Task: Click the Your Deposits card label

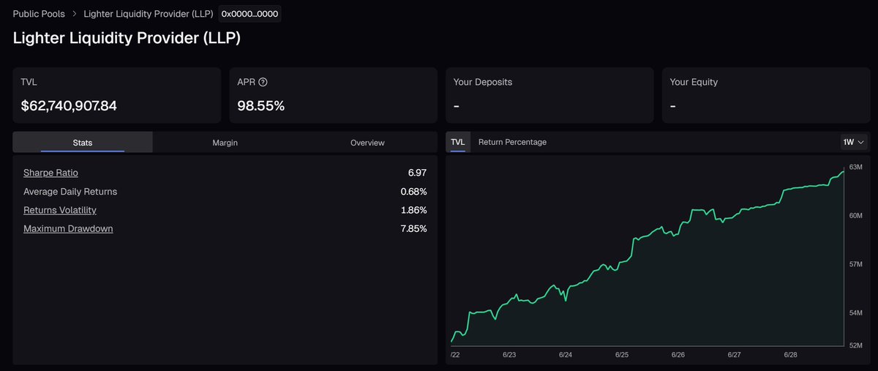Action: tap(483, 82)
